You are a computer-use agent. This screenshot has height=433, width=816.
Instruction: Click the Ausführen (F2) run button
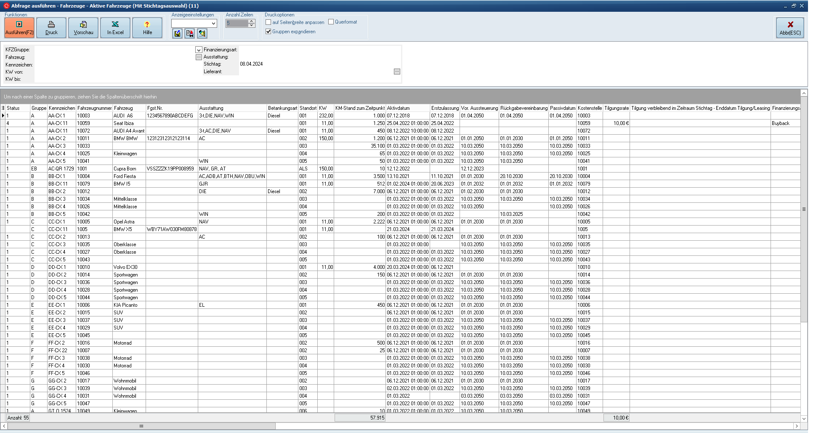pos(19,28)
